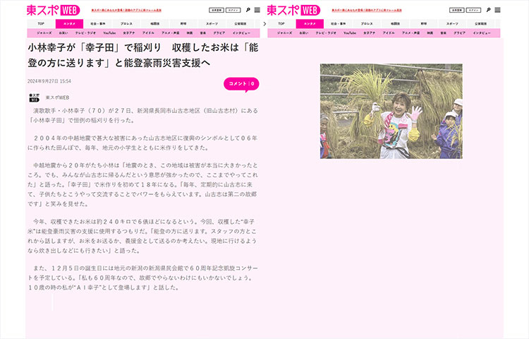Select the プロレス tab on the left page
The image size is (529, 339).
point(126,23)
